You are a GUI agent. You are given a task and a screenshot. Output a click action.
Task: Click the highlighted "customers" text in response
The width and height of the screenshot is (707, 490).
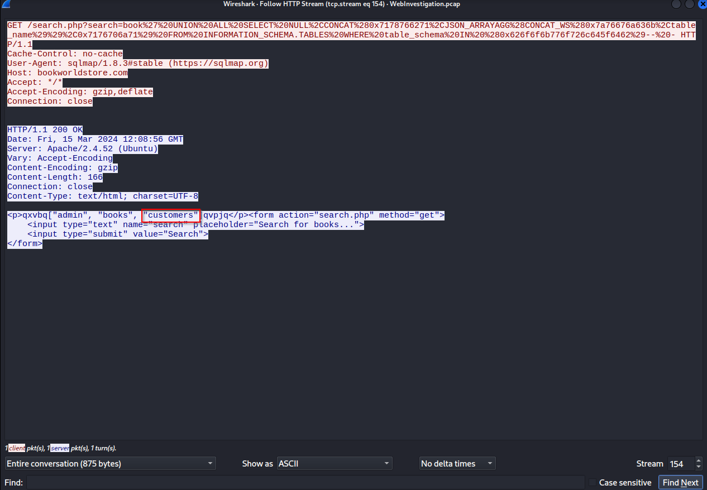pos(171,215)
